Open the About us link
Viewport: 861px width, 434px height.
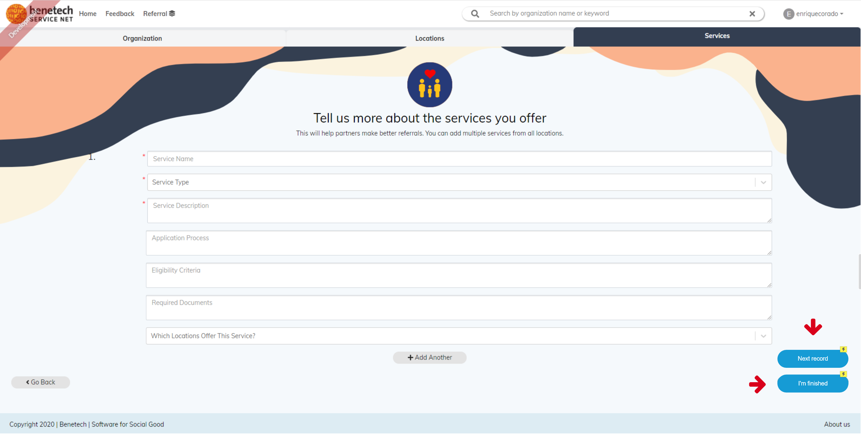point(837,424)
